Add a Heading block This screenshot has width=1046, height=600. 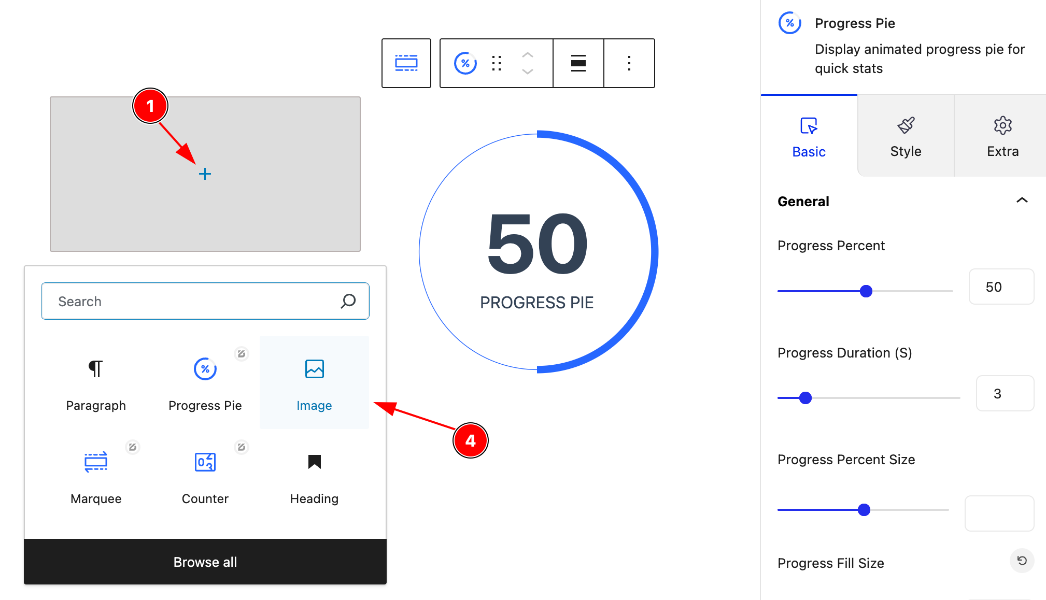click(314, 476)
